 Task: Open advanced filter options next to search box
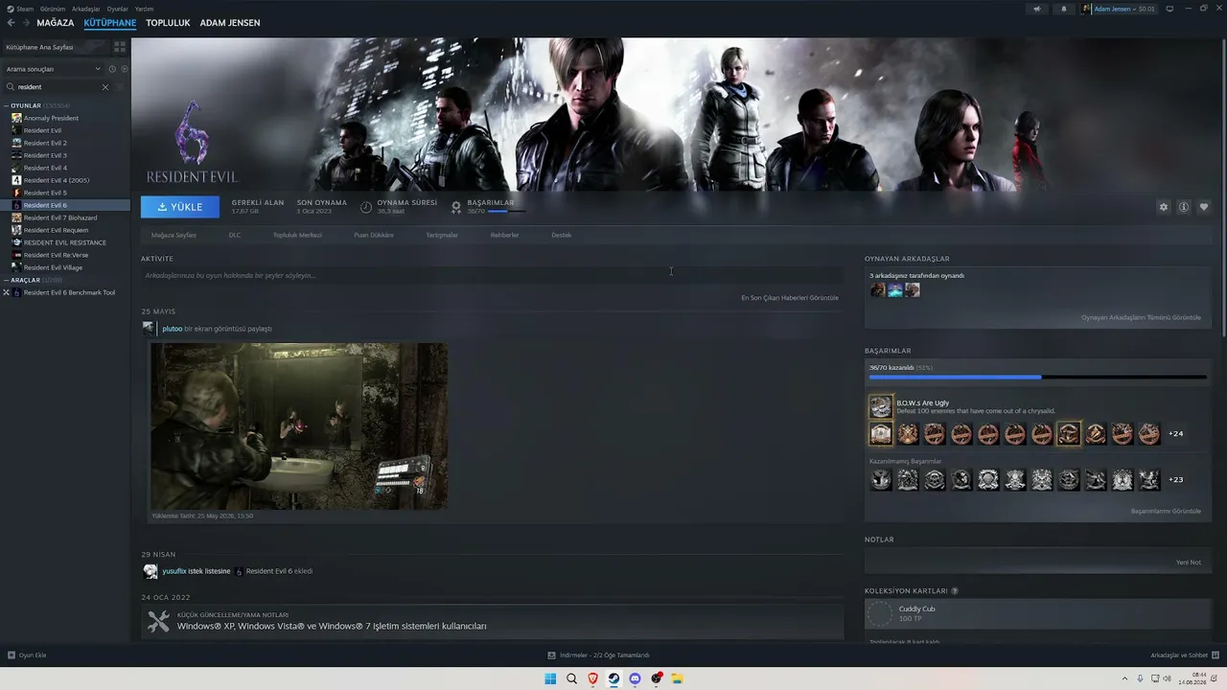(x=120, y=87)
